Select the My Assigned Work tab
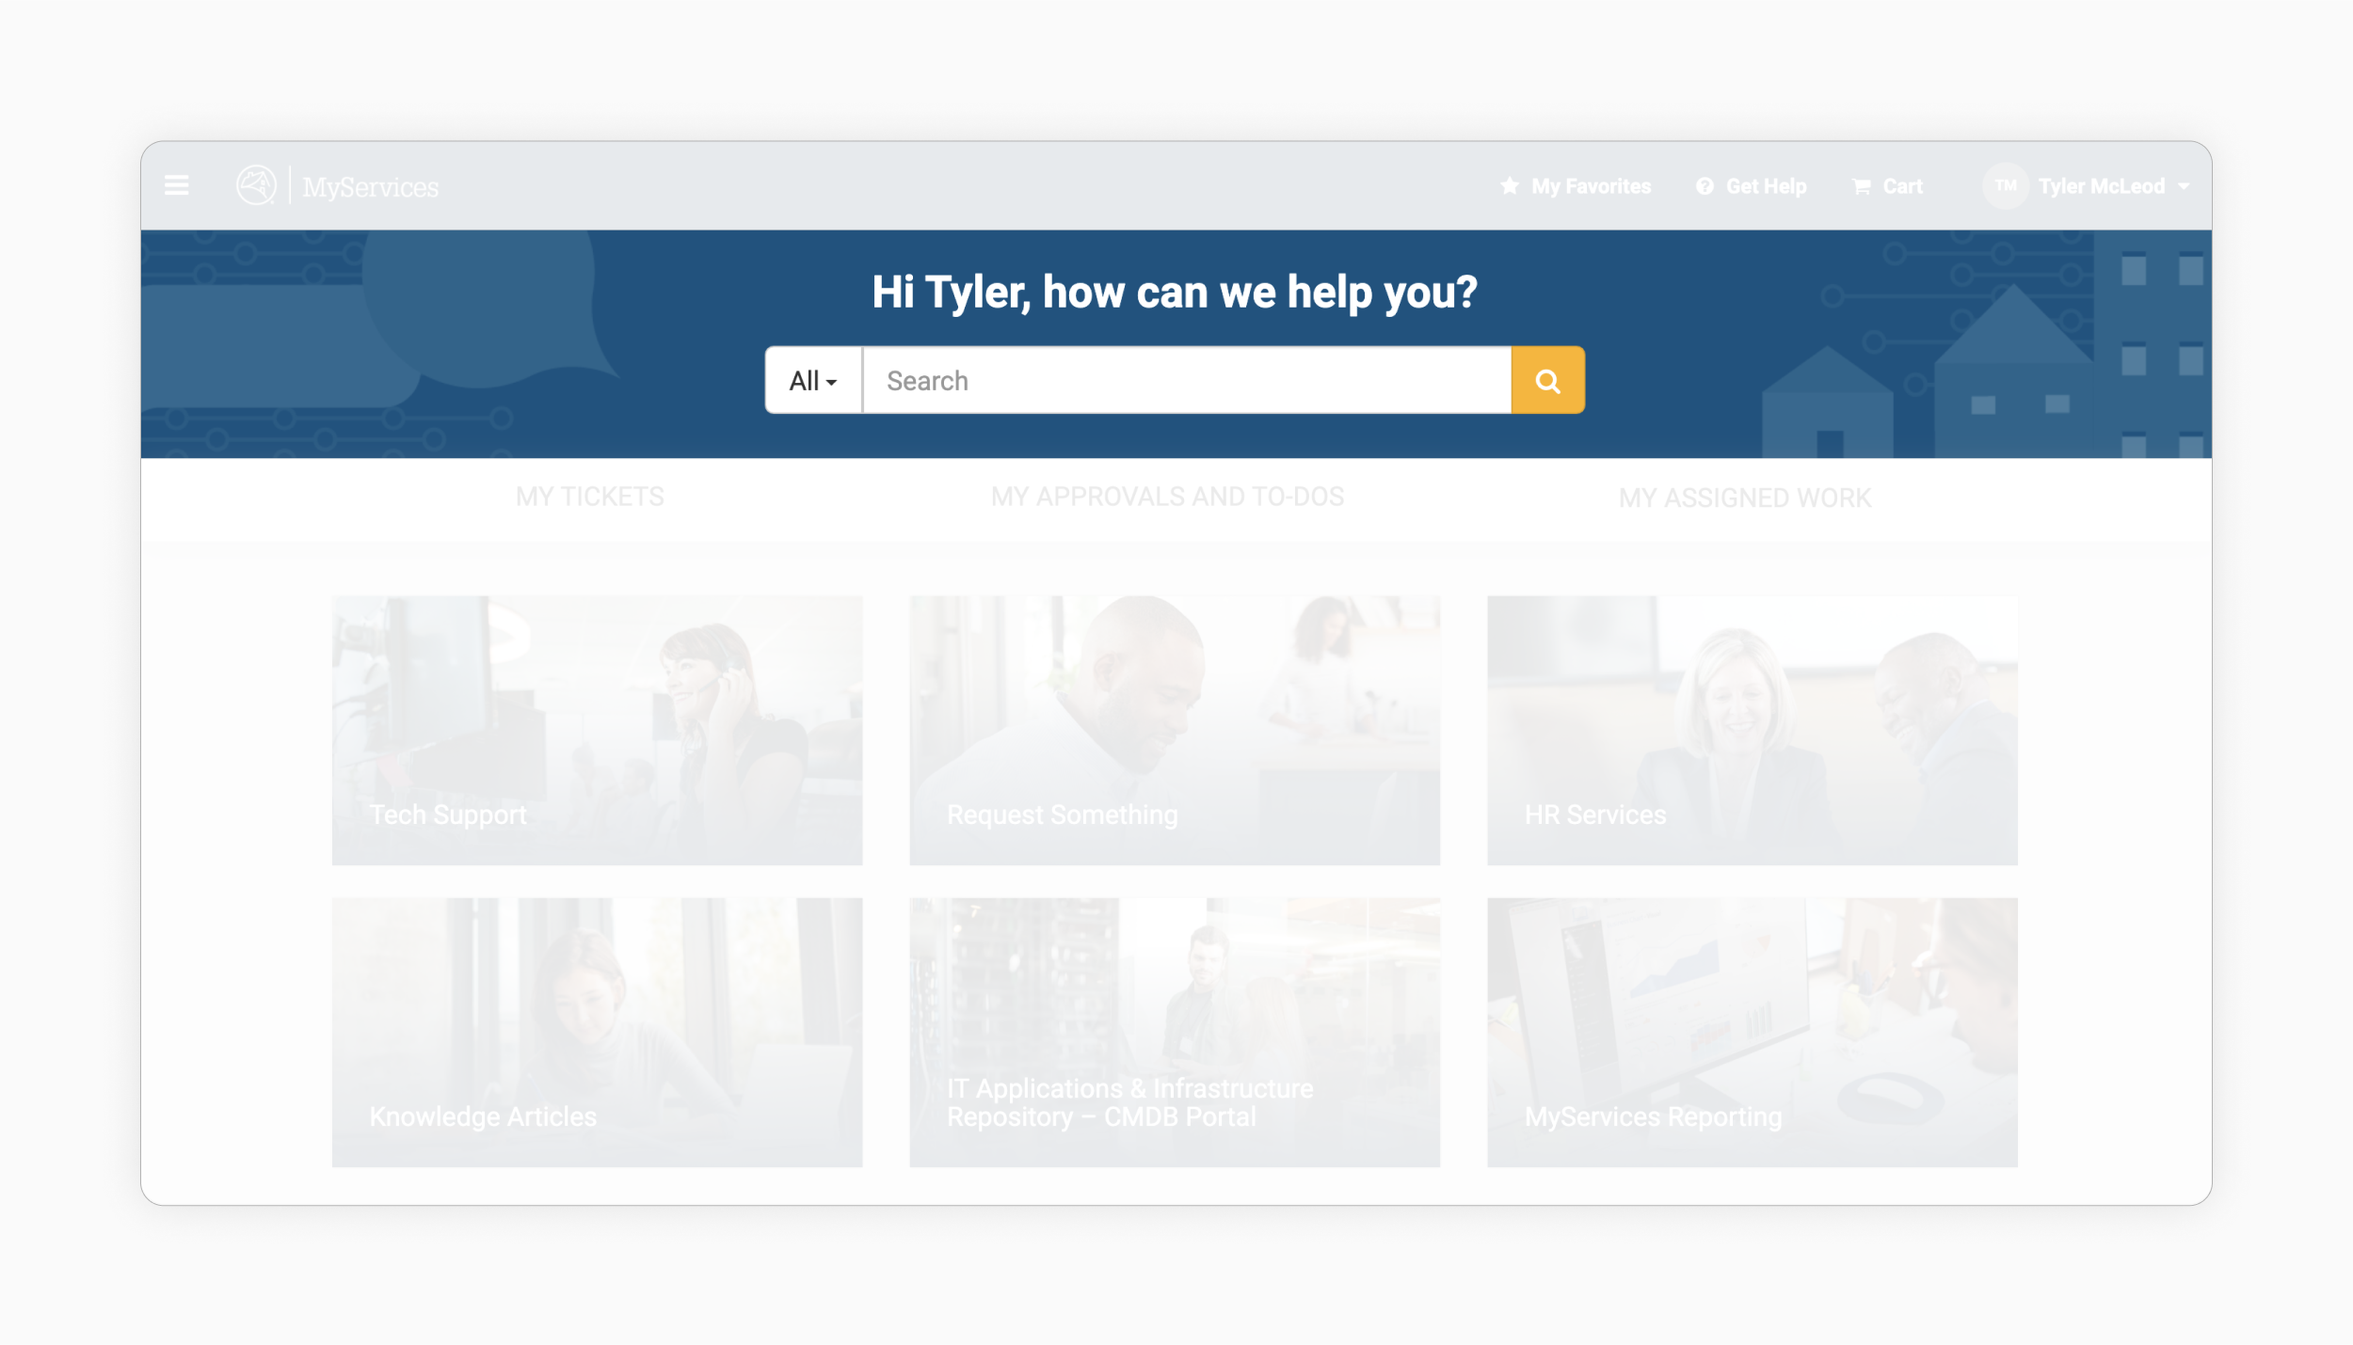The image size is (2353, 1345). [x=1744, y=498]
